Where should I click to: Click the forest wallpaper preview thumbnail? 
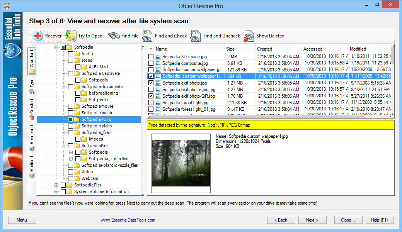point(181,163)
